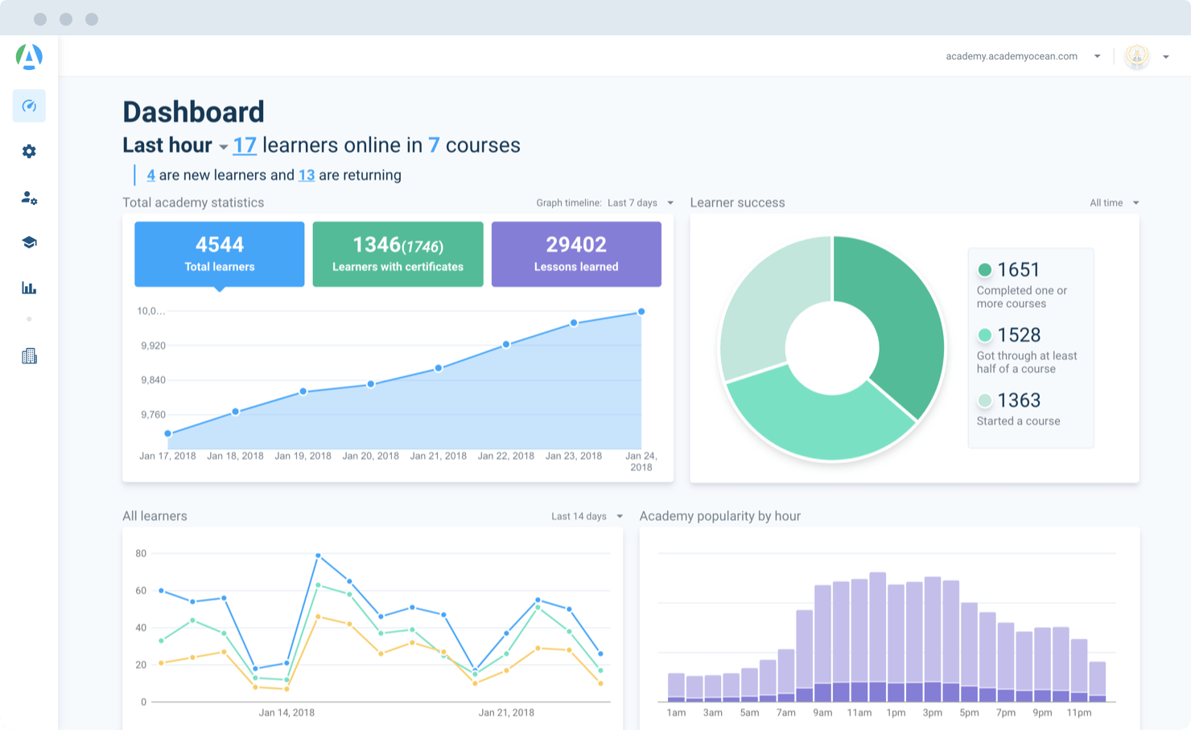1191x730 pixels.
Task: Click the Jan 24, 2018 chart data point
Action: [641, 311]
